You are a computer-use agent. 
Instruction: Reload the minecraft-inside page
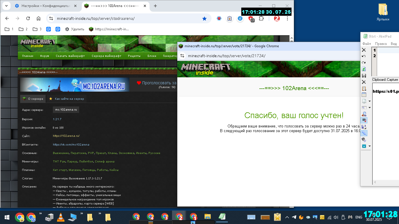click(x=28, y=18)
